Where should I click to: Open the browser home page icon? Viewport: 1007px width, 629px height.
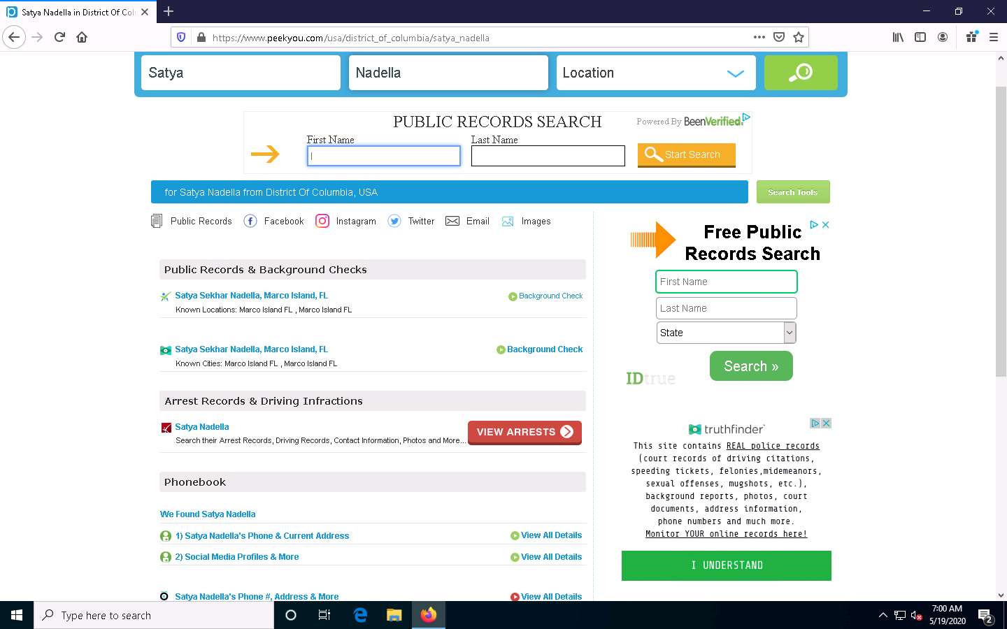pos(82,37)
